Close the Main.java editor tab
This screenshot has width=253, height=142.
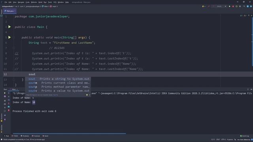[15, 11]
